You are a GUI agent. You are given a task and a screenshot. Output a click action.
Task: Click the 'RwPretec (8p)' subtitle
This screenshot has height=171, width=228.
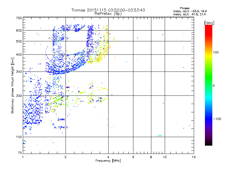[x=108, y=14]
